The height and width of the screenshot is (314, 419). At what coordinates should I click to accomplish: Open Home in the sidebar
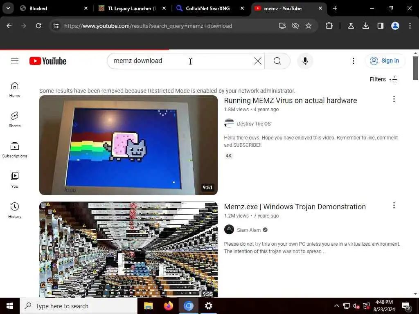click(x=15, y=90)
